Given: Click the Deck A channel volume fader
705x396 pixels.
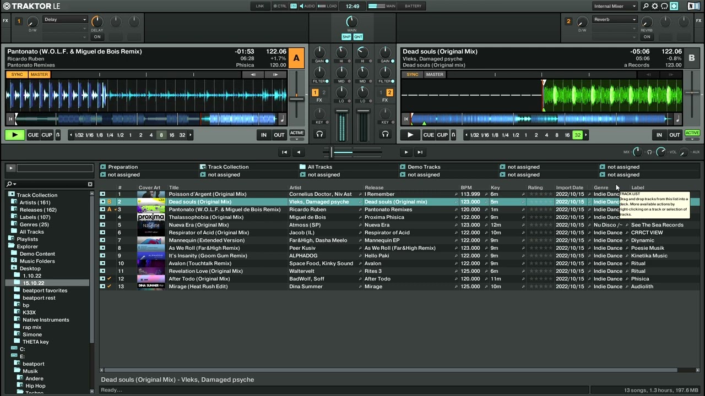Looking at the screenshot, I should (x=341, y=112).
